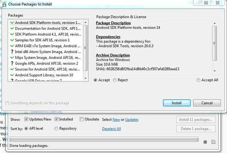Viewport: 227px width, 153px height.
Task: Select the Reject radio button
Action: 115,80
